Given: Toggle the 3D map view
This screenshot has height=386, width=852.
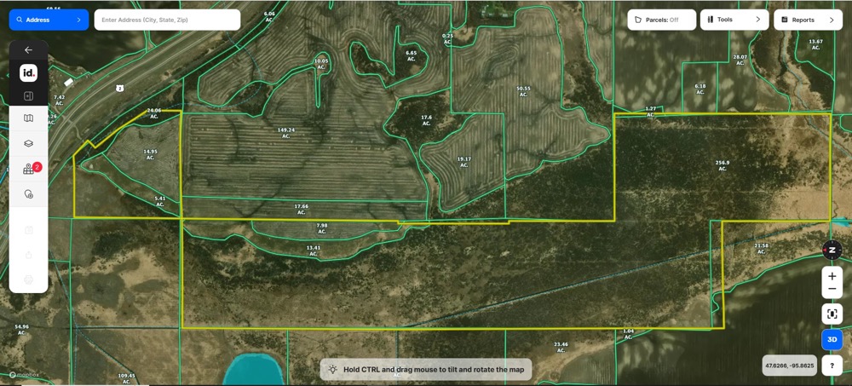Looking at the screenshot, I should 832,339.
